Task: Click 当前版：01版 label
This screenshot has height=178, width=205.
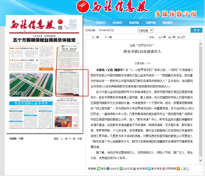Action: coord(16,138)
